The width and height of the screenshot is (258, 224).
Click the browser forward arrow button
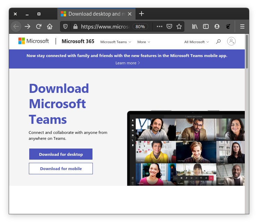pyautogui.click(x=27, y=26)
